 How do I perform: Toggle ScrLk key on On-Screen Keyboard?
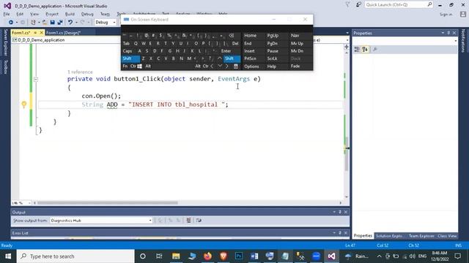(x=272, y=58)
